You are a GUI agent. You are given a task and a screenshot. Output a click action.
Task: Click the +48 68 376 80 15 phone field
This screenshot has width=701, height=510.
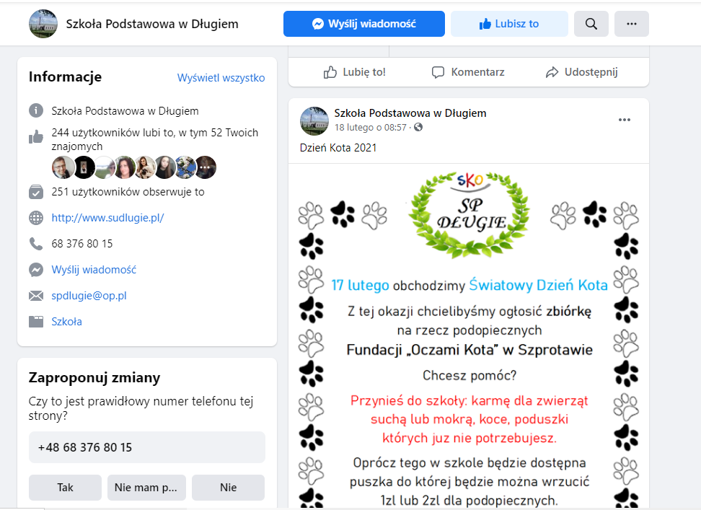147,447
